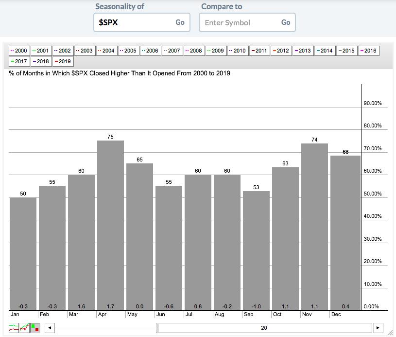Click the April bar showing 75
Image resolution: width=396 pixels, height=337 pixels.
(110, 225)
